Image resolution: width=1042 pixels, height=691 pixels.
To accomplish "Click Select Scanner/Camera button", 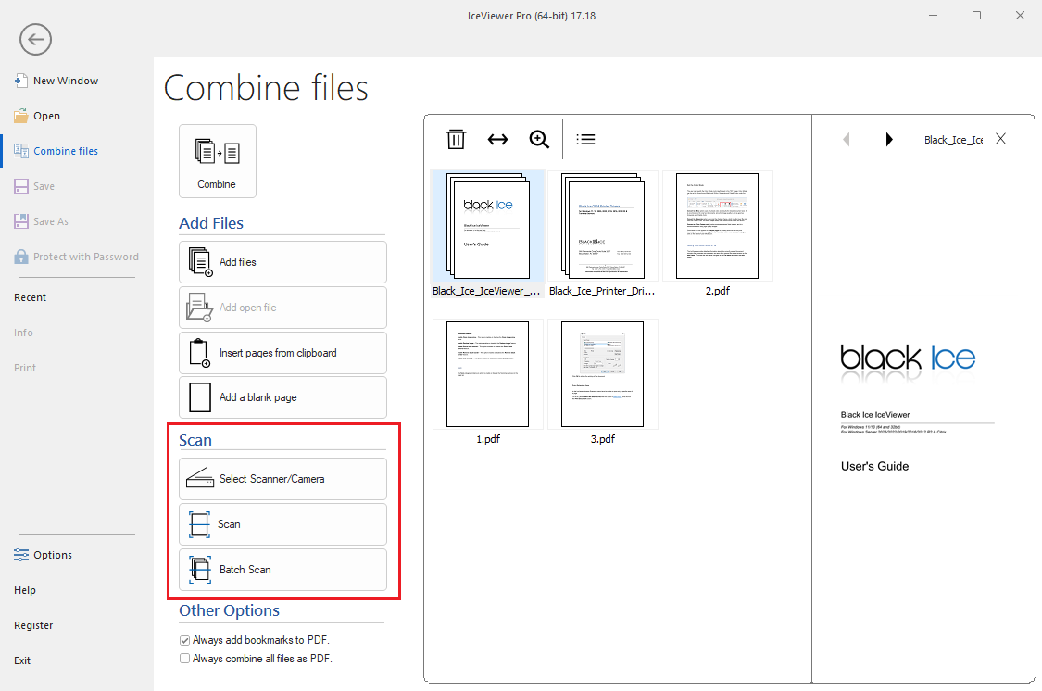I will (x=282, y=478).
